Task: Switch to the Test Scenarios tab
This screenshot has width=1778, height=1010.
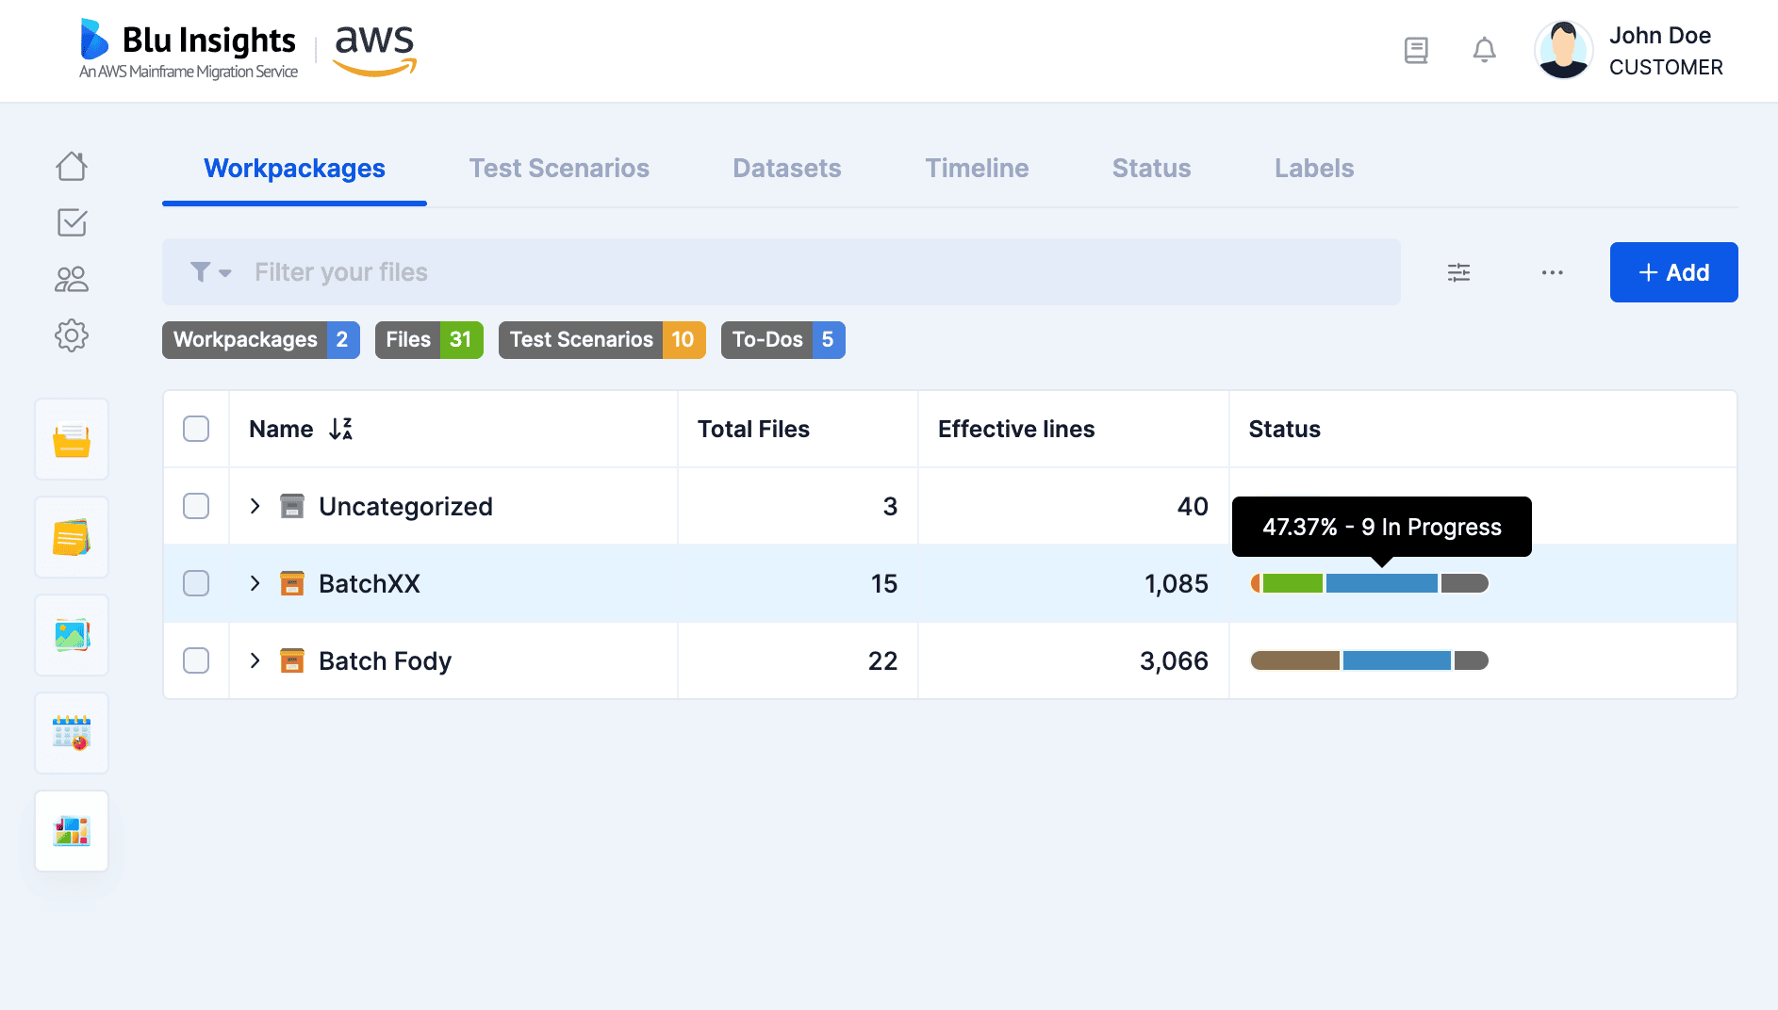Action: [x=559, y=169]
